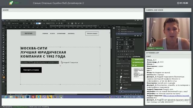Select the Crop tool in Photoshop toolbar

coord(3,37)
